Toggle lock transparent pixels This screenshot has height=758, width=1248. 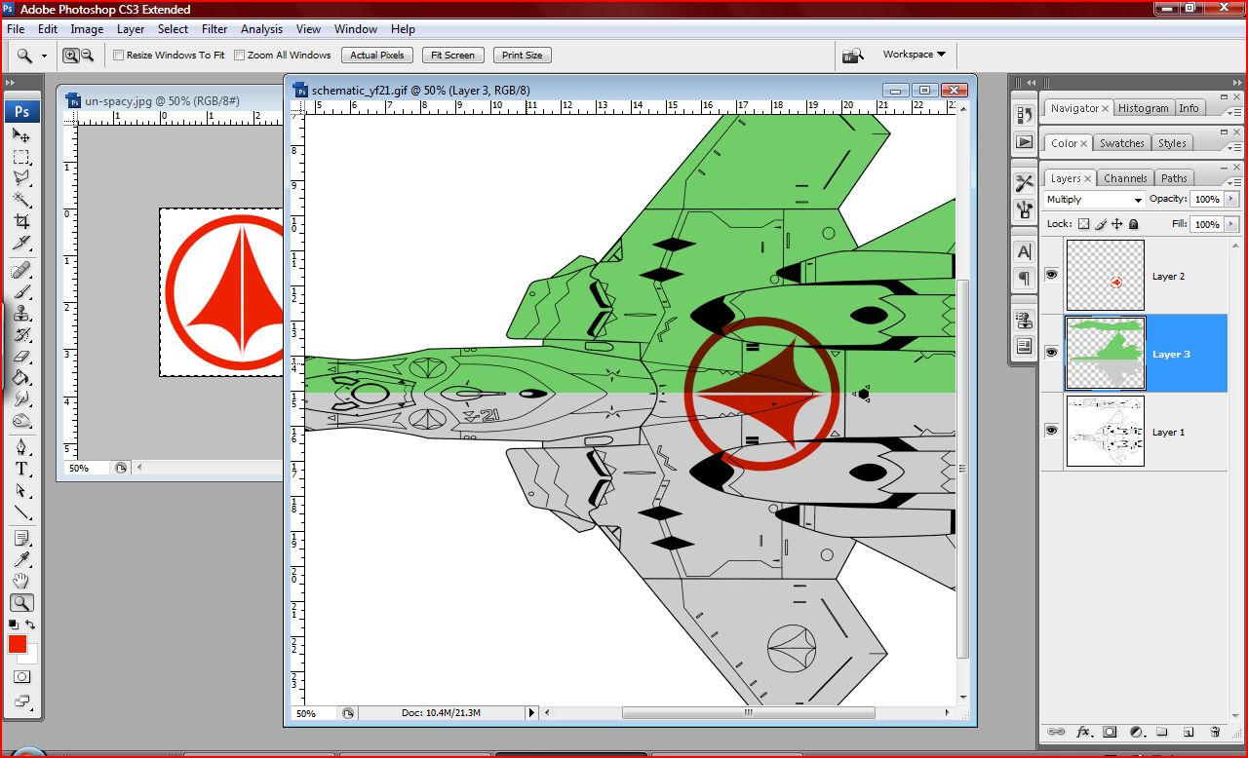[x=1083, y=224]
